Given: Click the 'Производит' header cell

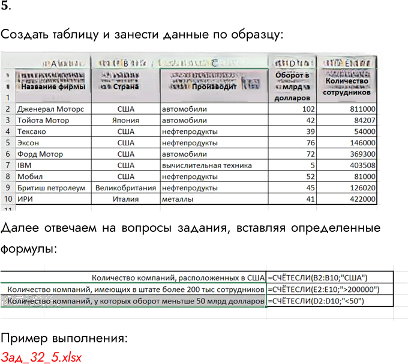Looking at the screenshot, I should (214, 86).
